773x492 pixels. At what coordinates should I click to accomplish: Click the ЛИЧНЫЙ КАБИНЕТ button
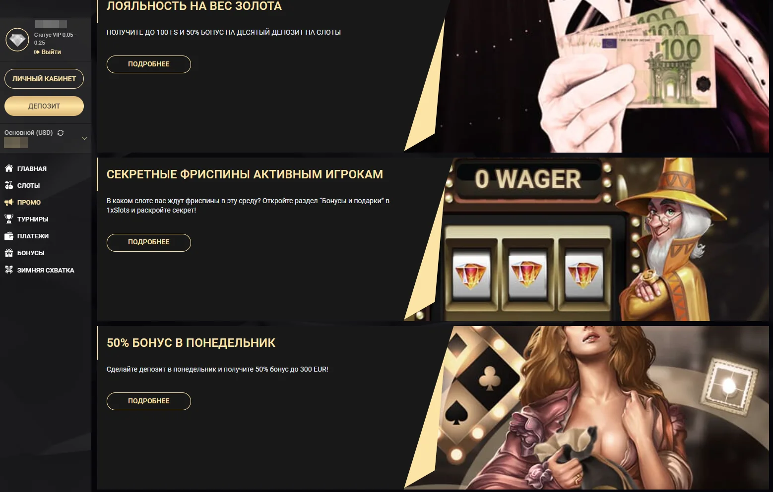coord(44,79)
